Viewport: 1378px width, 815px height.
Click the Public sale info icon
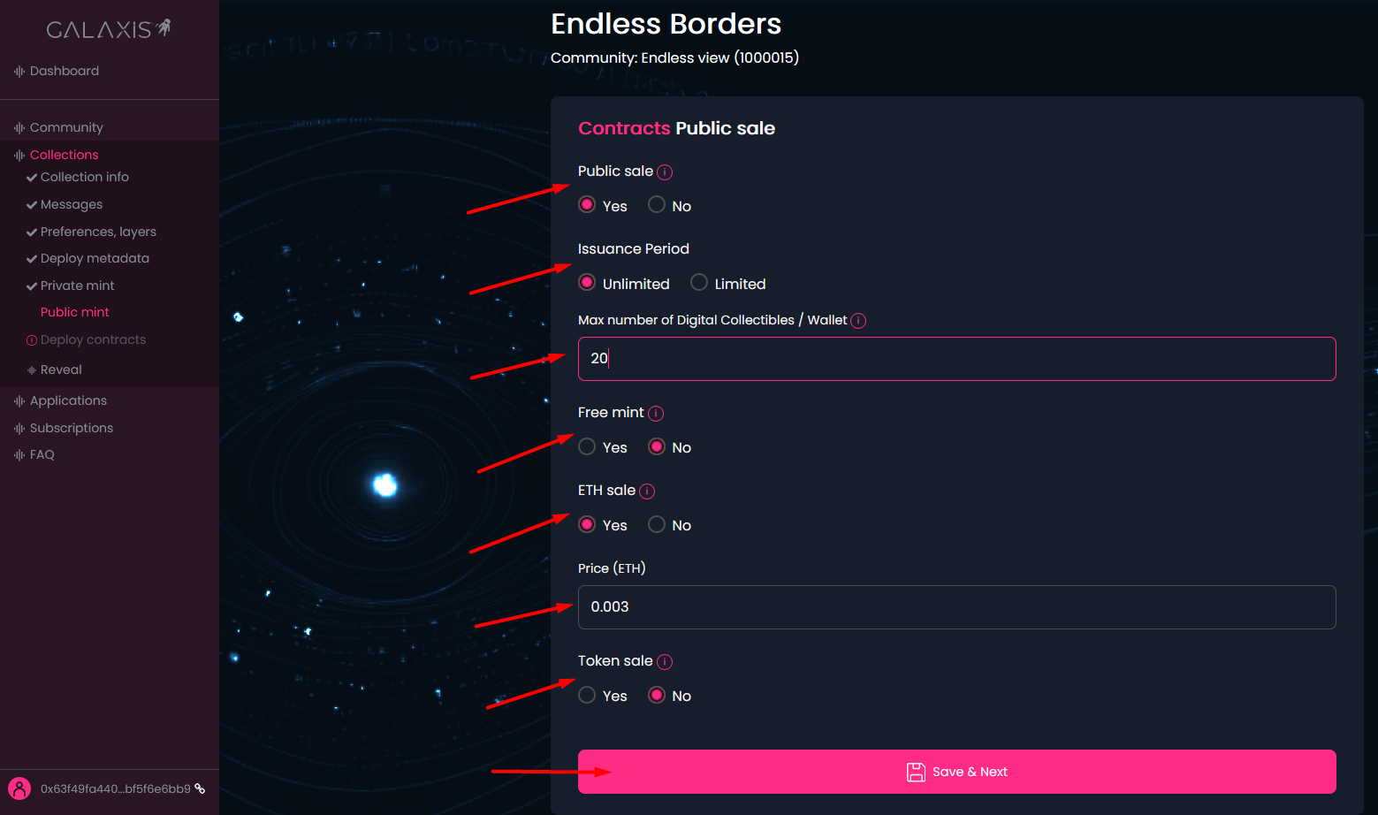[x=665, y=172]
